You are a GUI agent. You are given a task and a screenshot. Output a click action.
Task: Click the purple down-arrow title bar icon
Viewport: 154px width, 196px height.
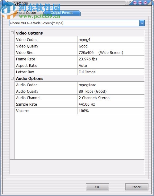pos(140,2)
